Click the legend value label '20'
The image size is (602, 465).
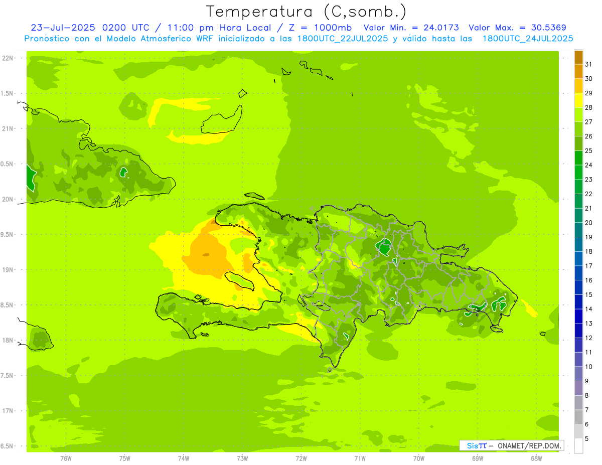(x=589, y=223)
